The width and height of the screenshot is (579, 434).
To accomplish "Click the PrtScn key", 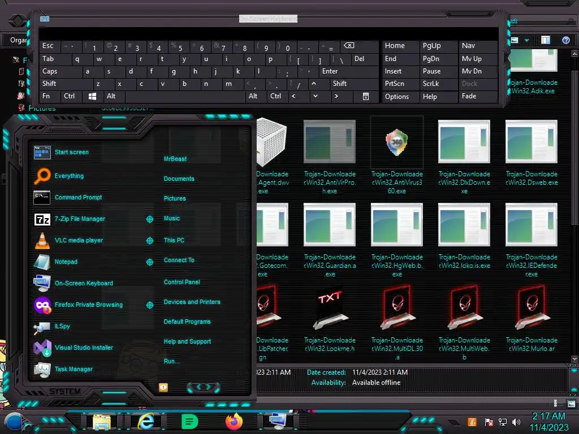I will point(400,84).
